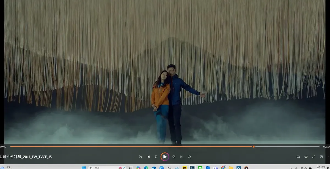Toggle full screen mode
Viewport: 330px width, 169px height.
click(313, 157)
